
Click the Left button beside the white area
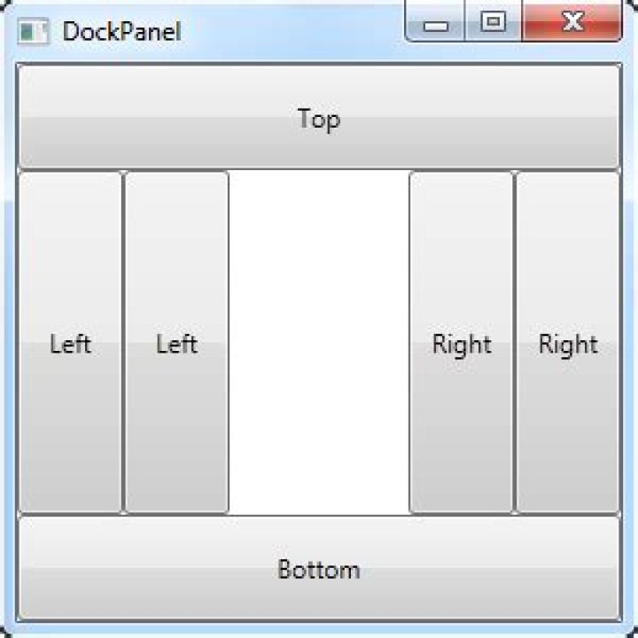pos(176,343)
